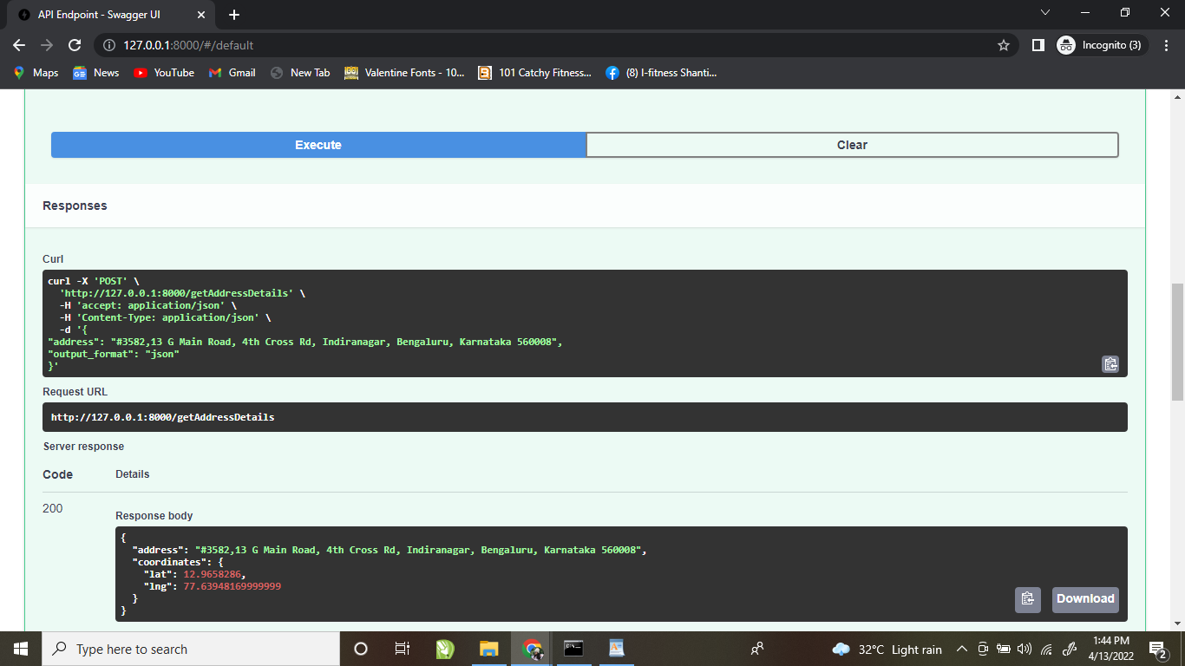The height and width of the screenshot is (666, 1185).
Task: Expand hidden system tray icons chevron
Action: pyautogui.click(x=961, y=649)
